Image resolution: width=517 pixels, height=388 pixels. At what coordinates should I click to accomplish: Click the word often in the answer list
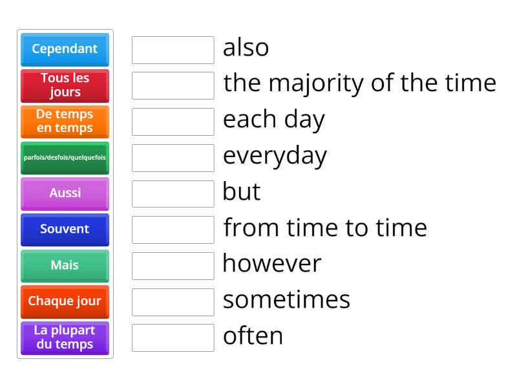[253, 336]
